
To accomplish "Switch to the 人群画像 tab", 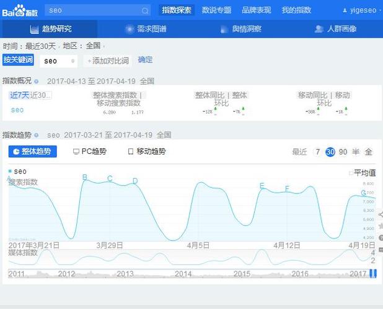I will click(x=336, y=29).
